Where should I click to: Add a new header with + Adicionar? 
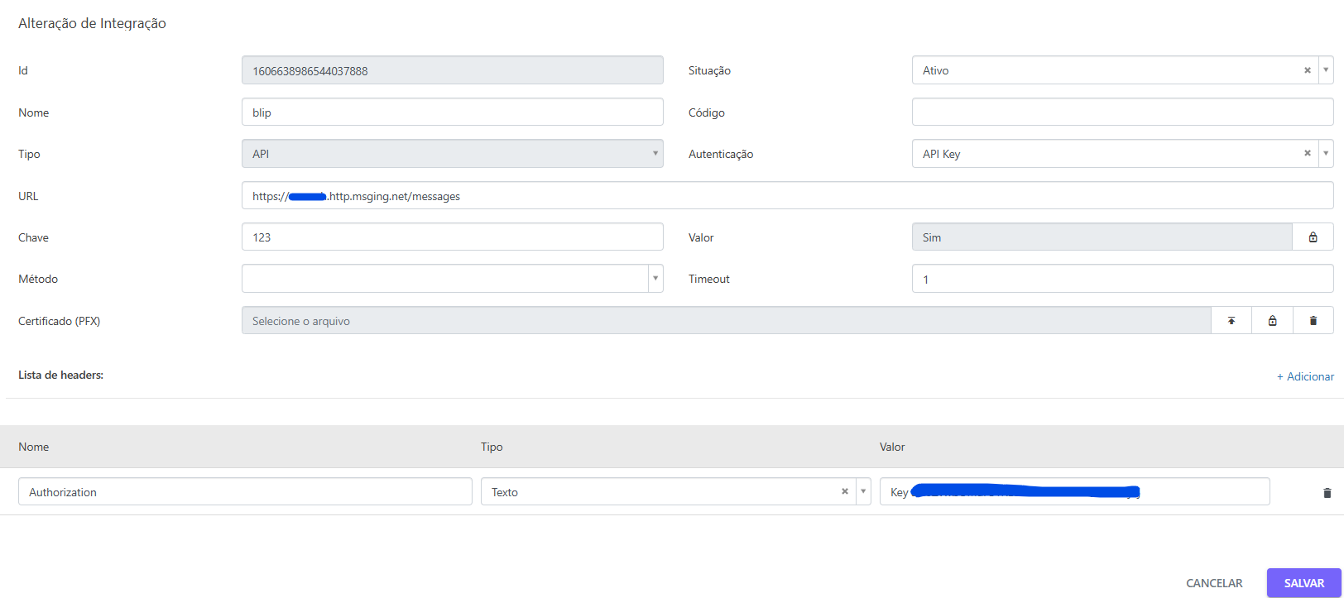coord(1305,376)
